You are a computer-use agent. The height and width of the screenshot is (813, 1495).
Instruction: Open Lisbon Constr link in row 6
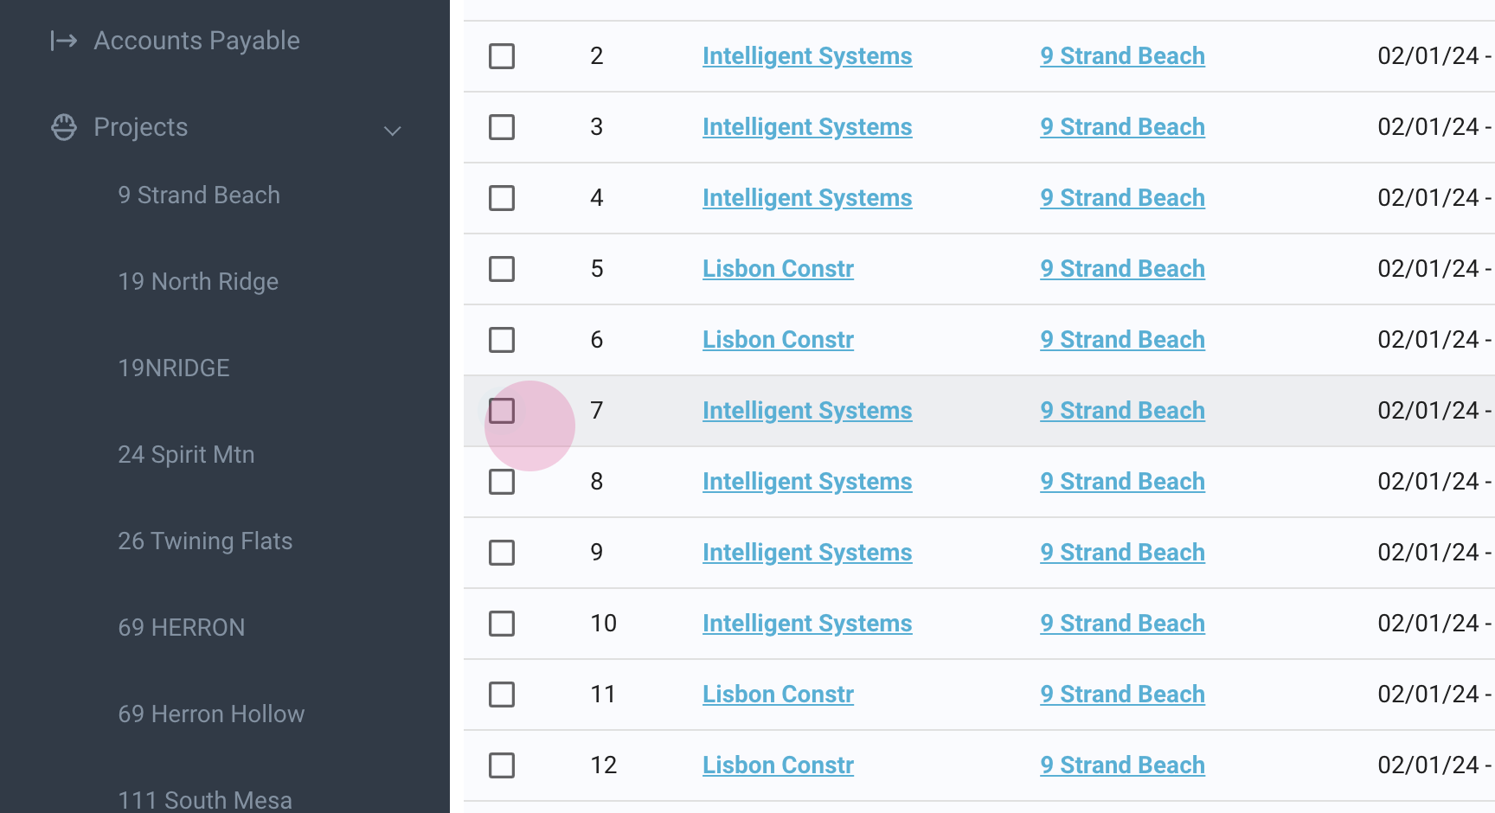pyautogui.click(x=778, y=340)
